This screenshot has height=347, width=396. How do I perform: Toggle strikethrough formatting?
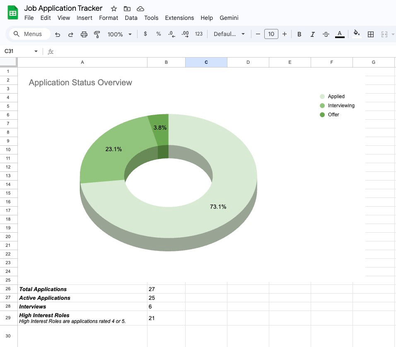(x=326, y=34)
